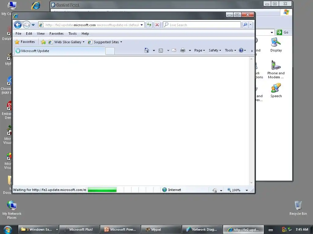Go back with the browser Back arrow
Image resolution: width=313 pixels, height=234 pixels.
tap(18, 25)
